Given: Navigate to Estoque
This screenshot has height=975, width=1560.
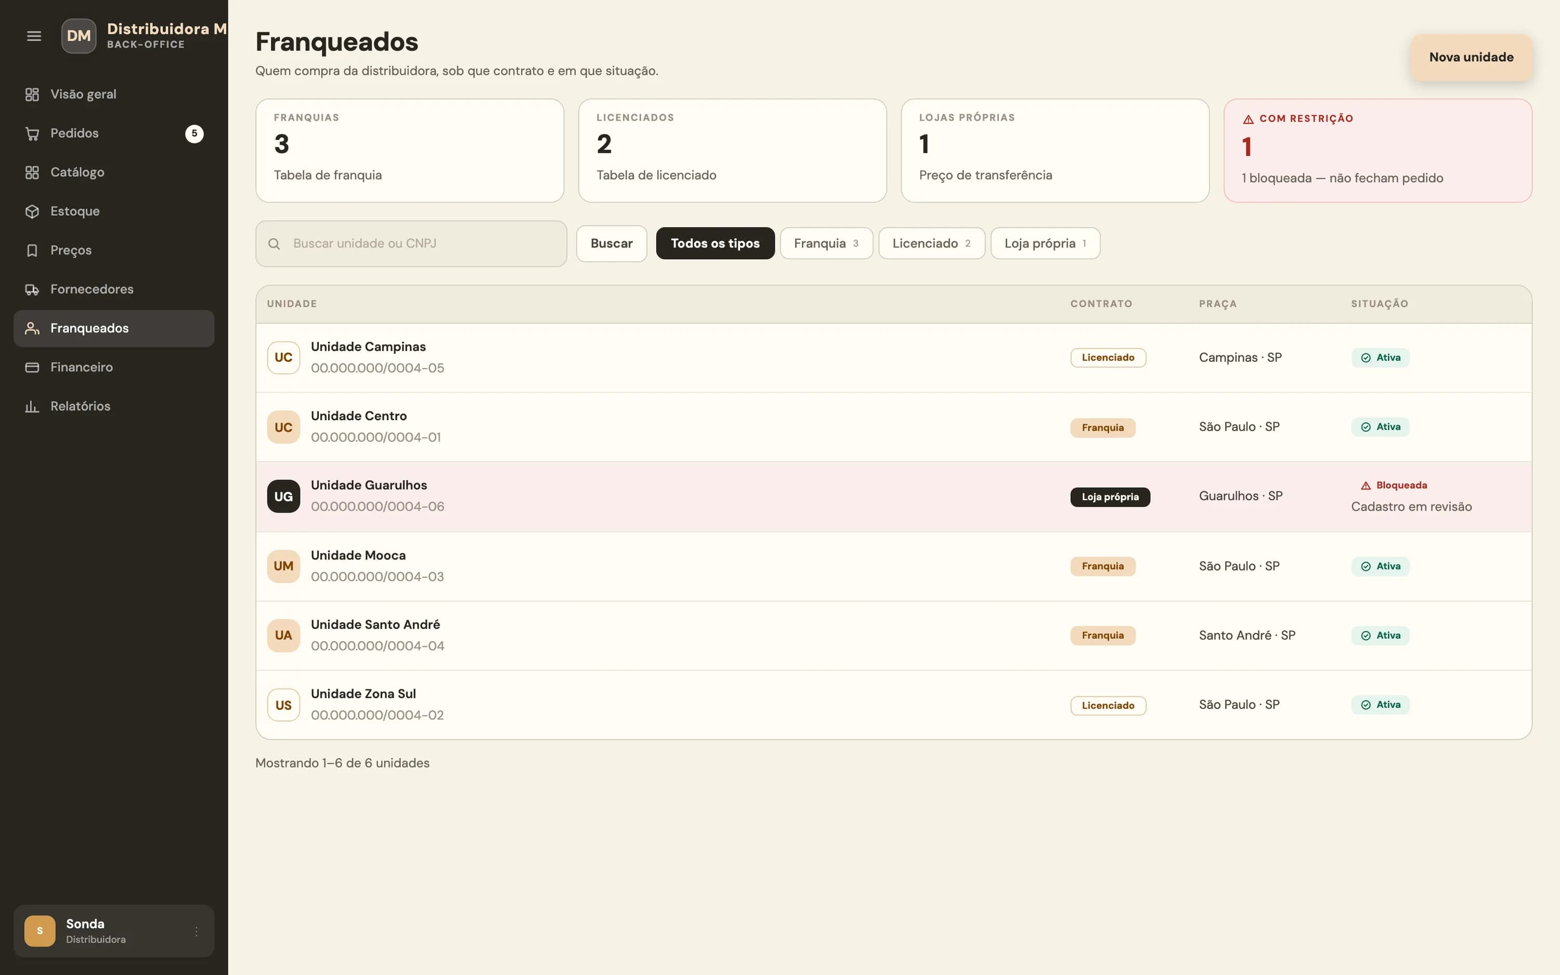Looking at the screenshot, I should click(114, 212).
